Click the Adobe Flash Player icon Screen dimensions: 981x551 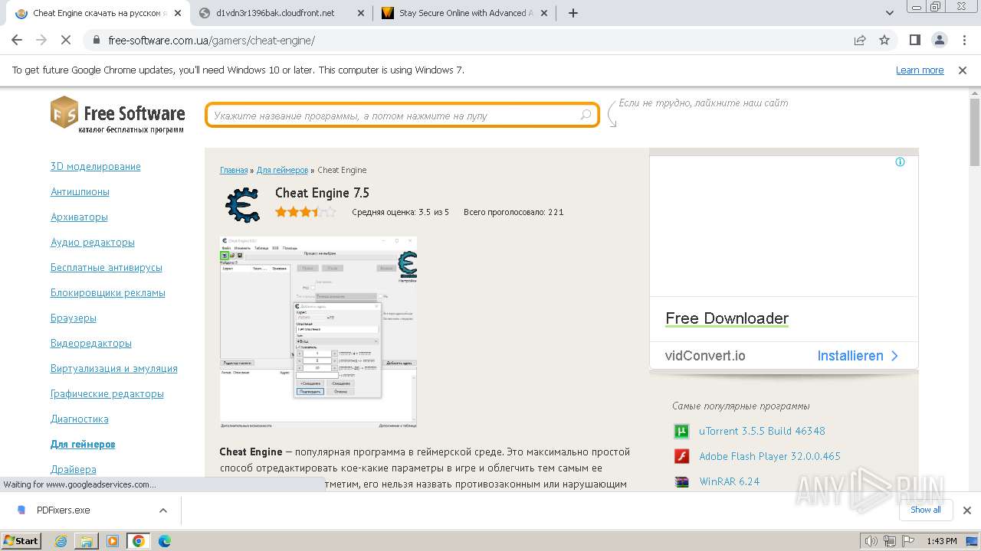[x=681, y=456]
